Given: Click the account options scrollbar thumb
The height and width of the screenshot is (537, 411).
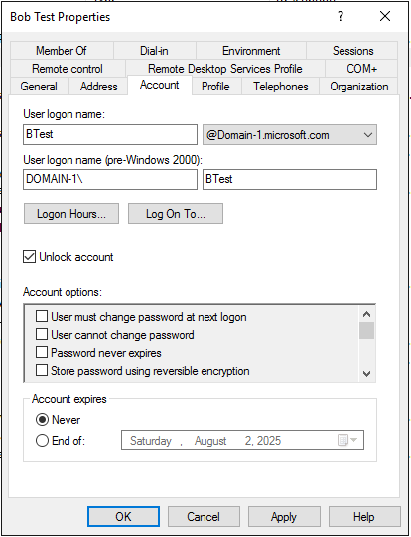Looking at the screenshot, I should point(367,330).
